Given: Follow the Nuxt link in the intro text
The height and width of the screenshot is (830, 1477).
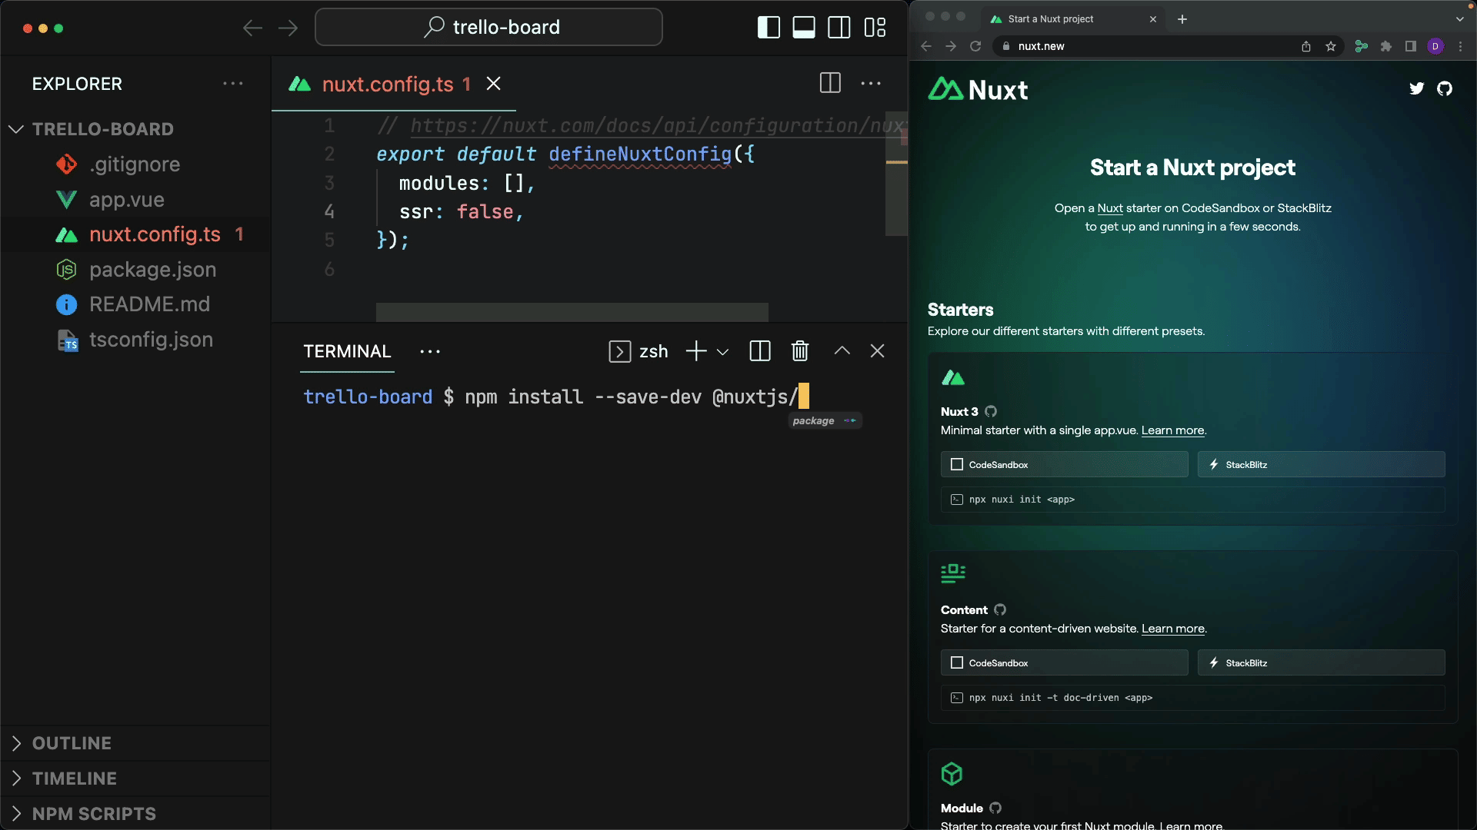Looking at the screenshot, I should pos(1110,208).
